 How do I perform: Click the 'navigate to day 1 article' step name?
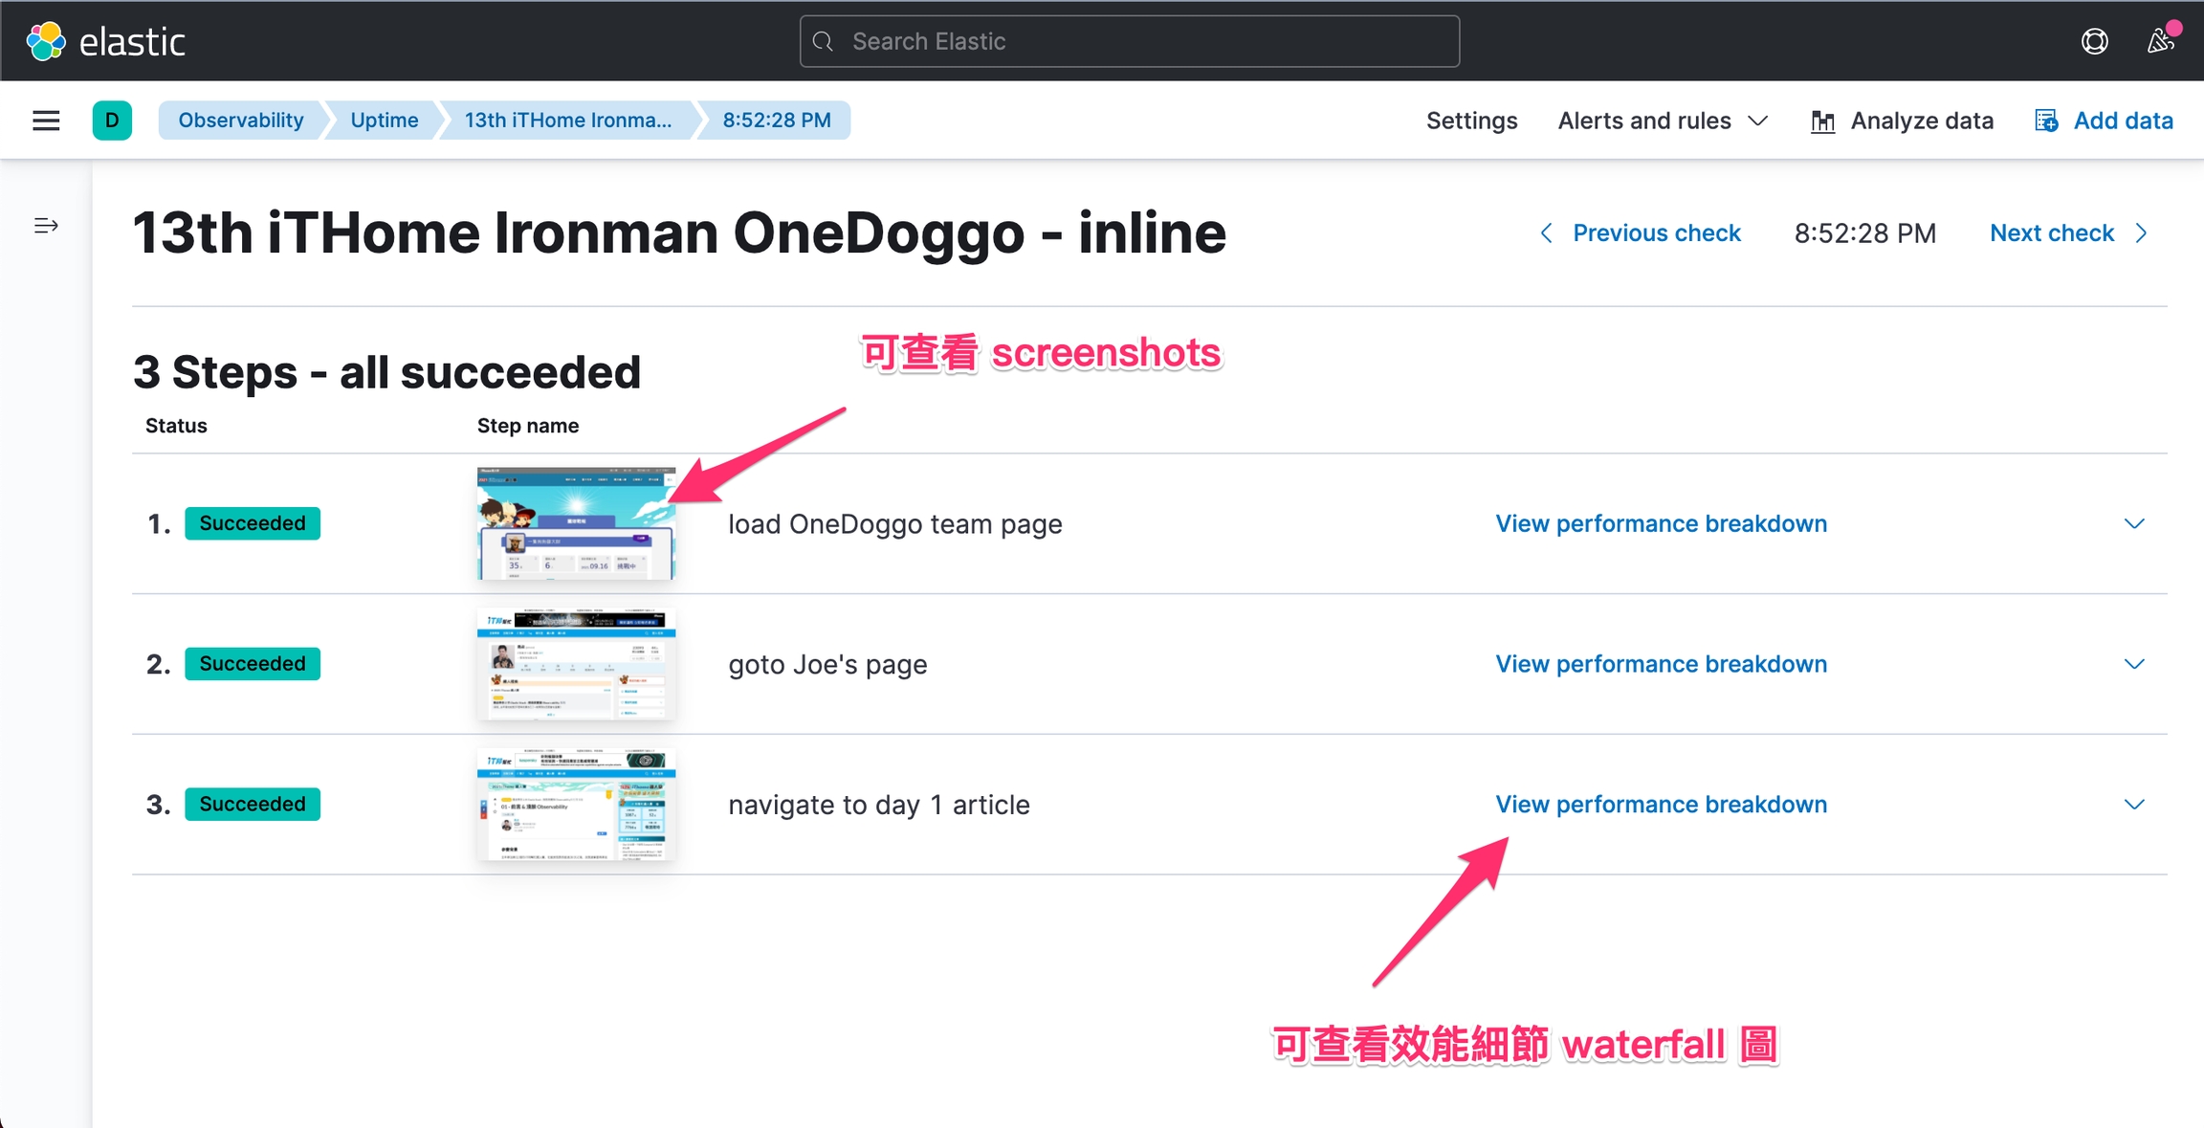(879, 805)
